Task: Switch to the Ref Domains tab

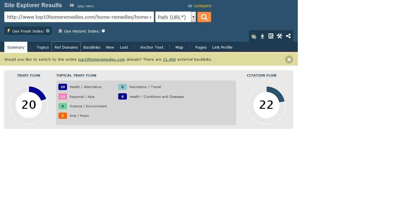Action: point(66,47)
